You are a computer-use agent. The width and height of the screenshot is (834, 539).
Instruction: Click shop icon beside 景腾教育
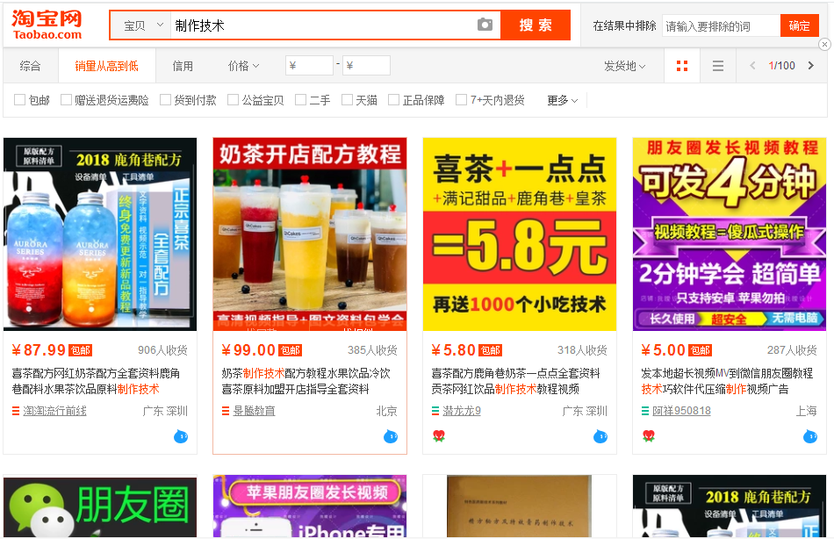tap(226, 411)
